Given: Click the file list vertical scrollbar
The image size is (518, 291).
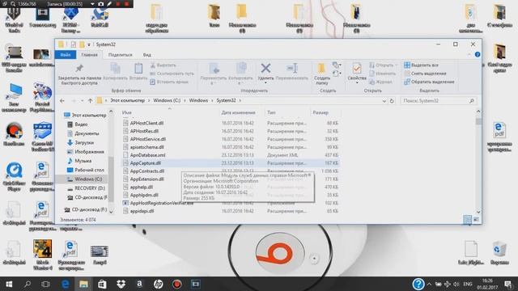Looking at the screenshot, I should 478,162.
